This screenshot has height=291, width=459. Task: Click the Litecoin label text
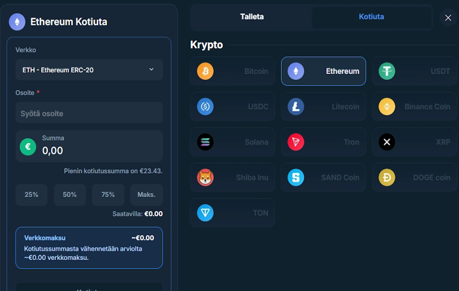click(345, 106)
